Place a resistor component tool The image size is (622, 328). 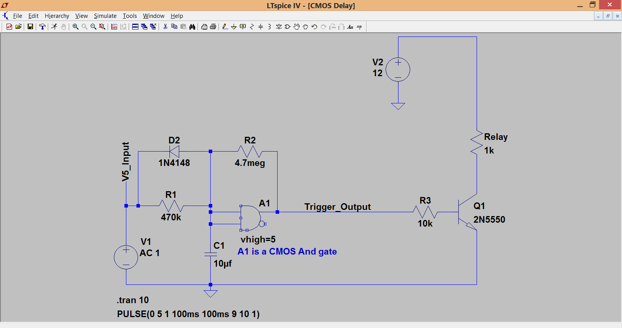pos(252,27)
